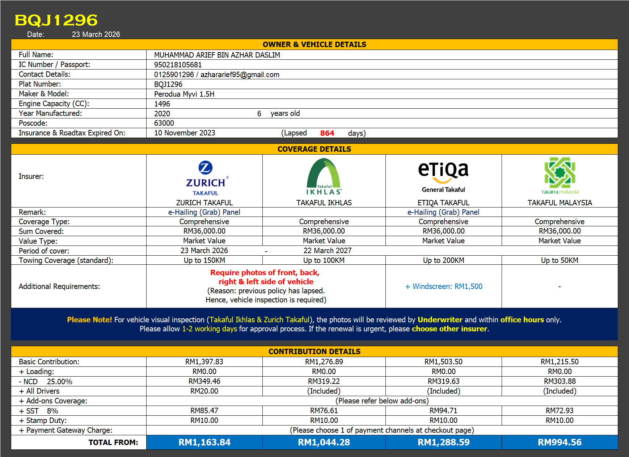The width and height of the screenshot is (629, 457).
Task: Select the Owner & Vehicle Details header bar
Action: [x=314, y=45]
